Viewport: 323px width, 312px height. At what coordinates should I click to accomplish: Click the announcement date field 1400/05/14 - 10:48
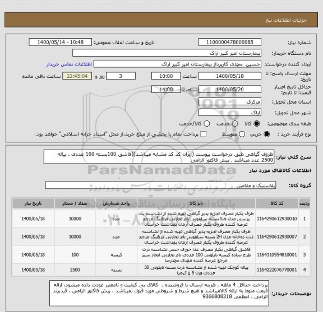click(x=60, y=42)
